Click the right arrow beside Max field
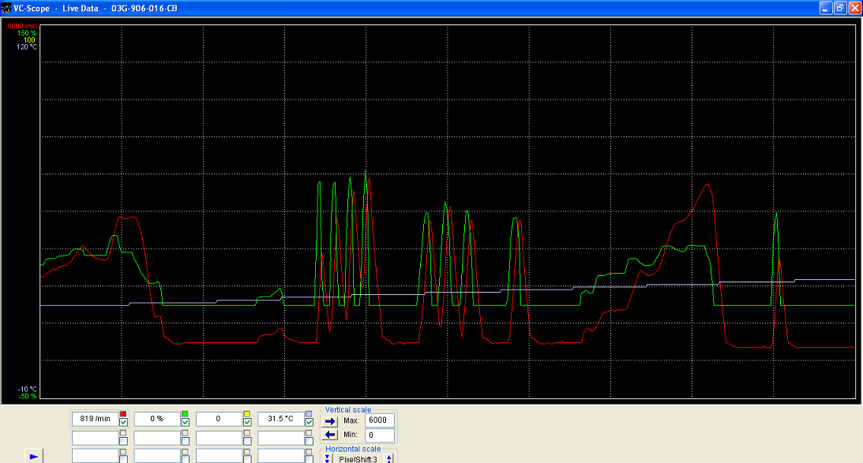The image size is (863, 463). [331, 421]
